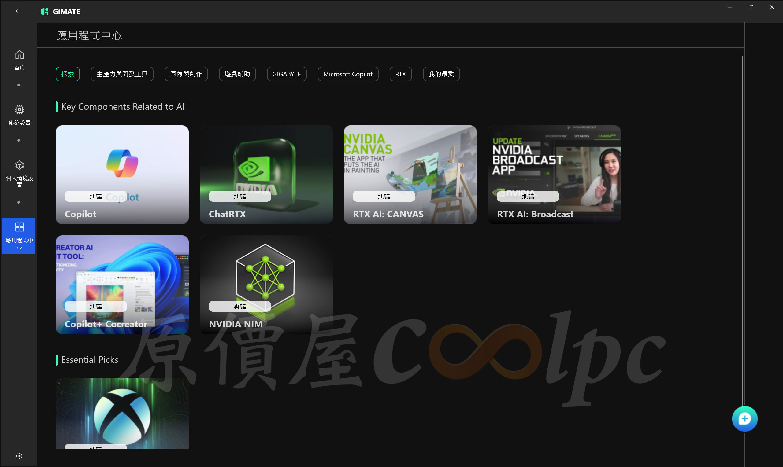The width and height of the screenshot is (783, 467).
Task: Open the RTX AI: CANVAS card
Action: [410, 175]
